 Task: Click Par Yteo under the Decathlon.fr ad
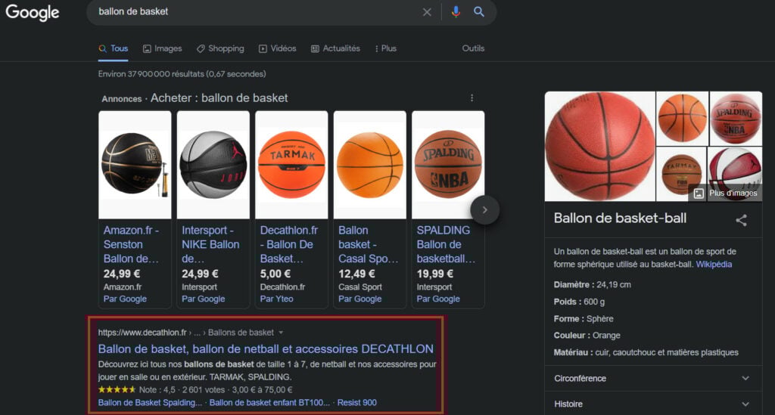276,299
